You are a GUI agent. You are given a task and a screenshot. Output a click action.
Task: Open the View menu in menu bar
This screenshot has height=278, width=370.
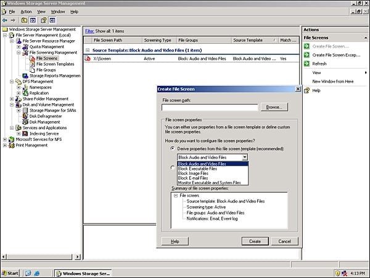pos(41,12)
